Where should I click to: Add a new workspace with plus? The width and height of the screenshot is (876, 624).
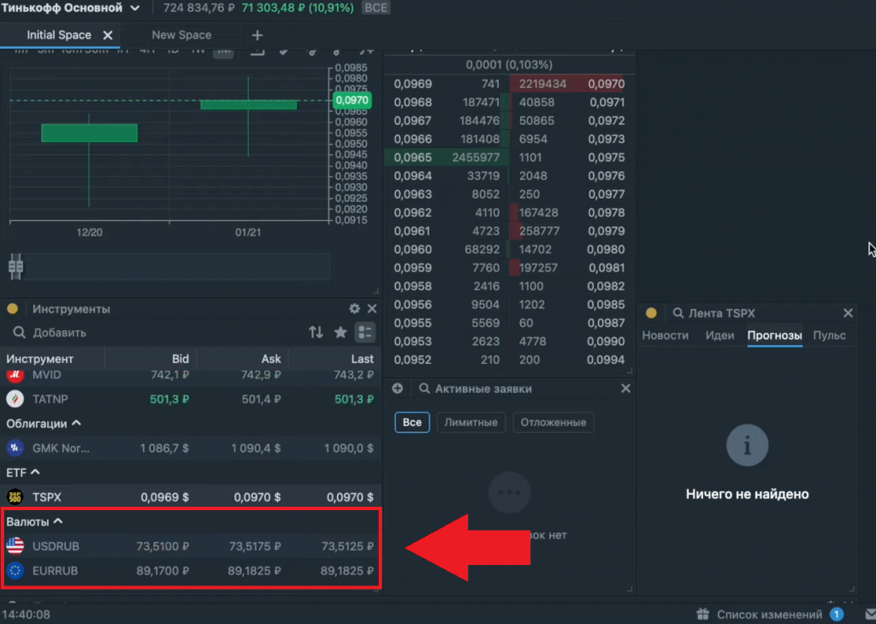tap(257, 35)
